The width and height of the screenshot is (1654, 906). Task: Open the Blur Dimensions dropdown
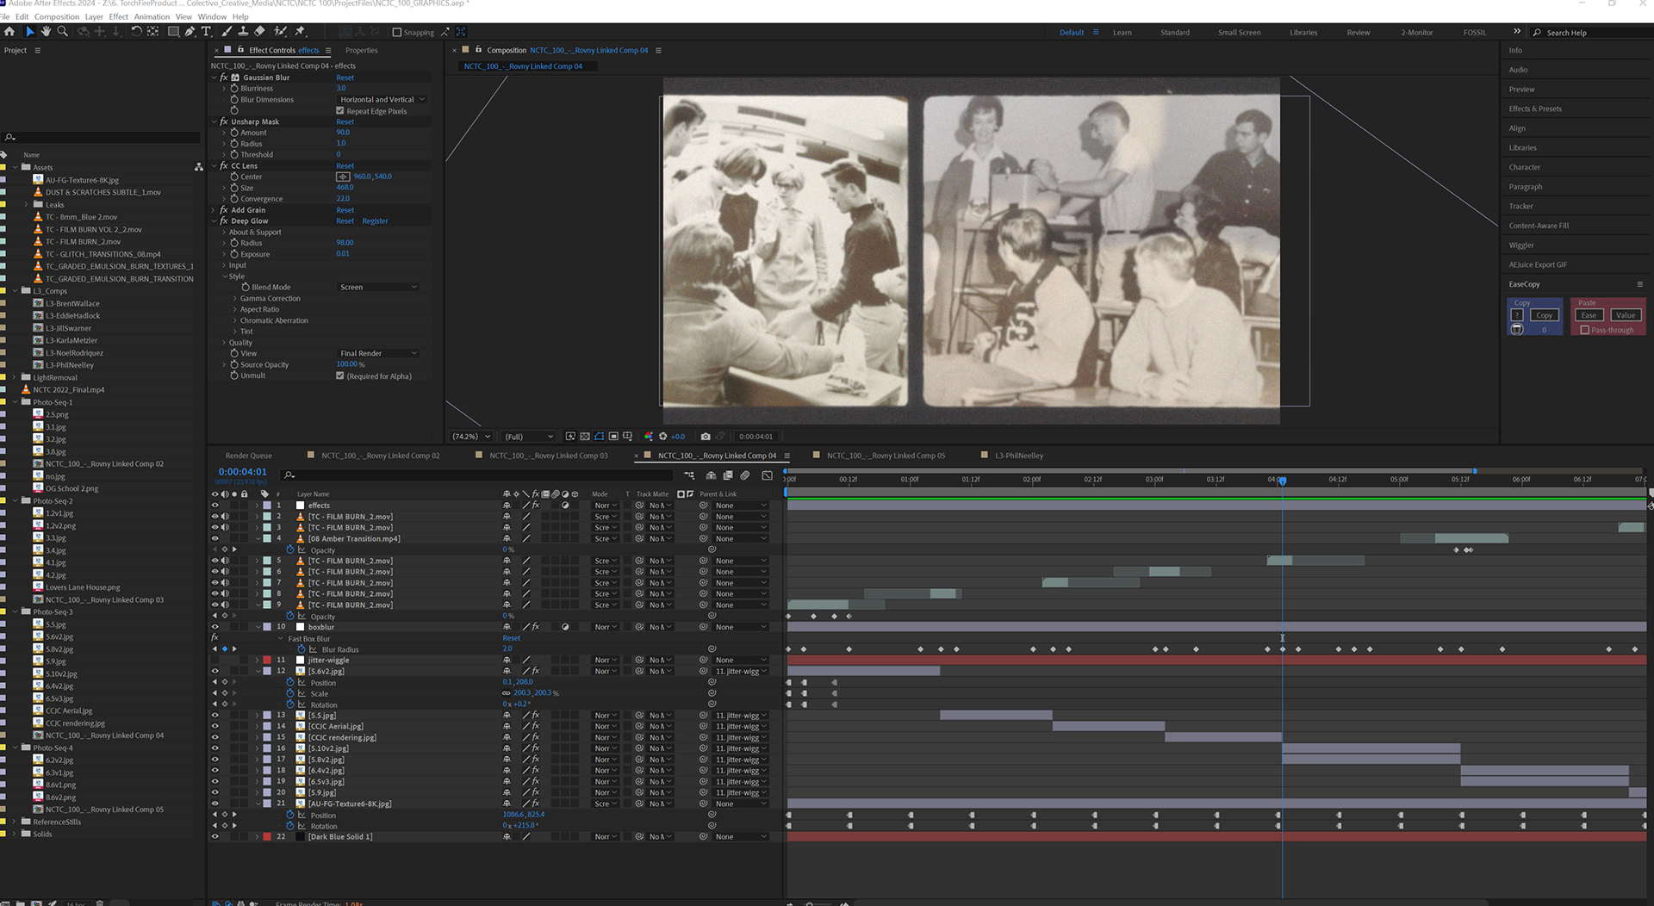382,100
